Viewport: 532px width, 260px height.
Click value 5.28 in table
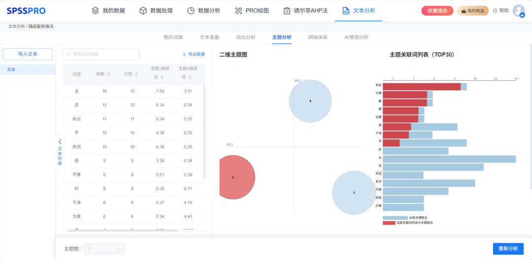188,147
